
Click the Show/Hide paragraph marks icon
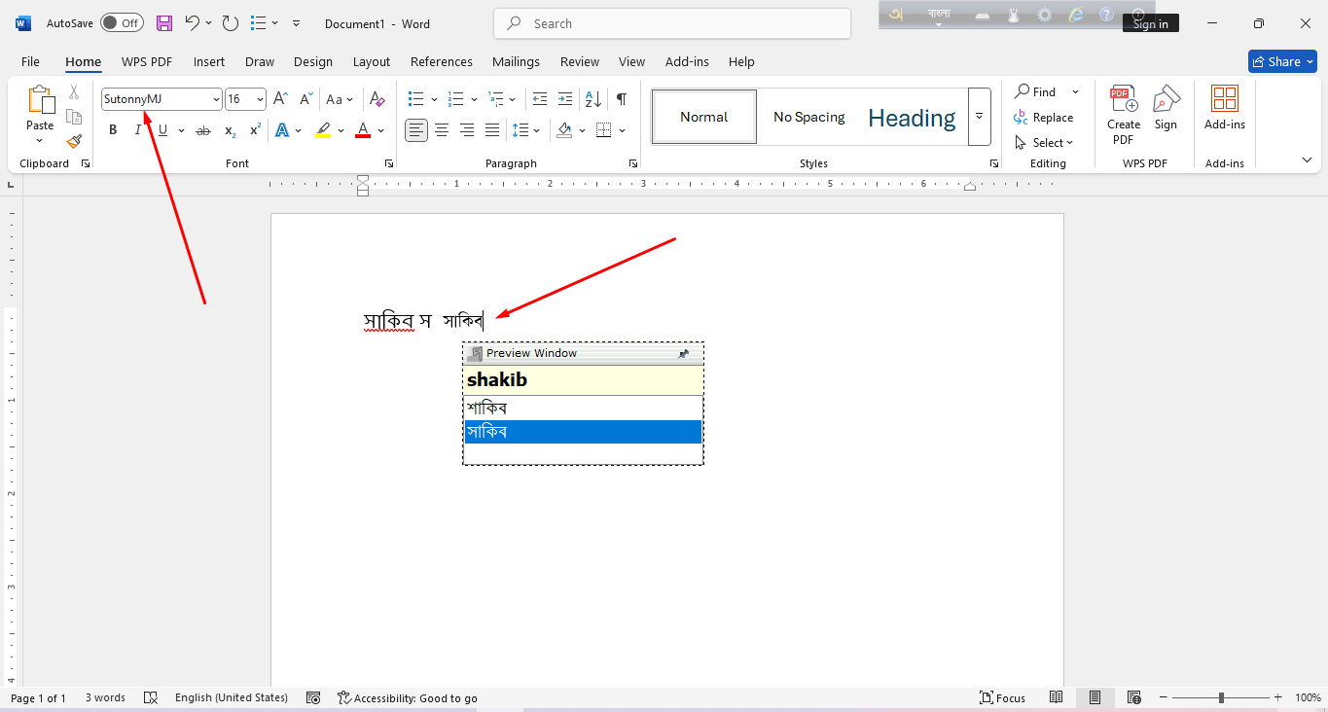point(621,99)
